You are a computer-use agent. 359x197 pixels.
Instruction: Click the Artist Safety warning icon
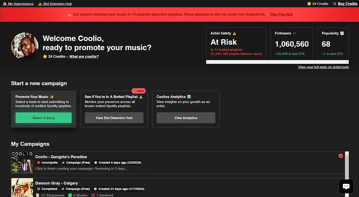click(x=234, y=33)
